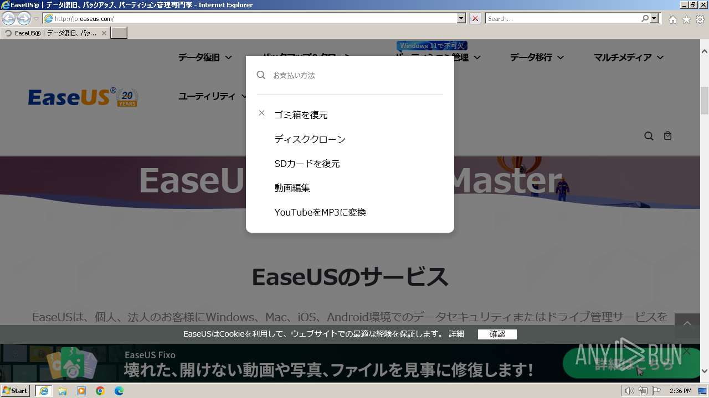The height and width of the screenshot is (398, 709).
Task: Click the popup search magnifier icon
Action: (x=261, y=75)
